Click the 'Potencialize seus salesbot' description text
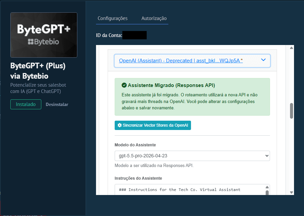 (38, 88)
